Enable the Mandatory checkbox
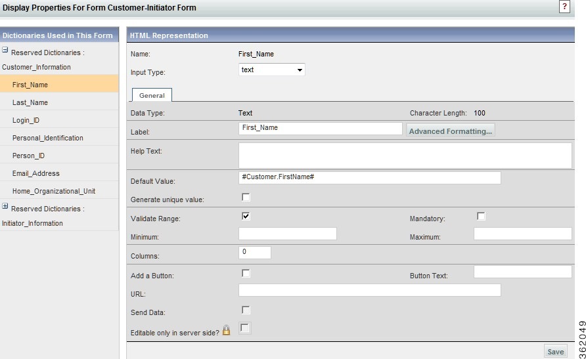 tap(481, 216)
